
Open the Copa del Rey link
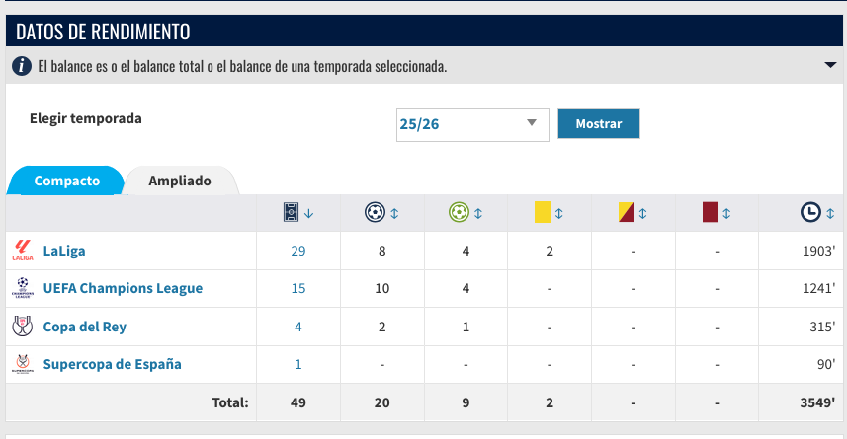pyautogui.click(x=85, y=327)
